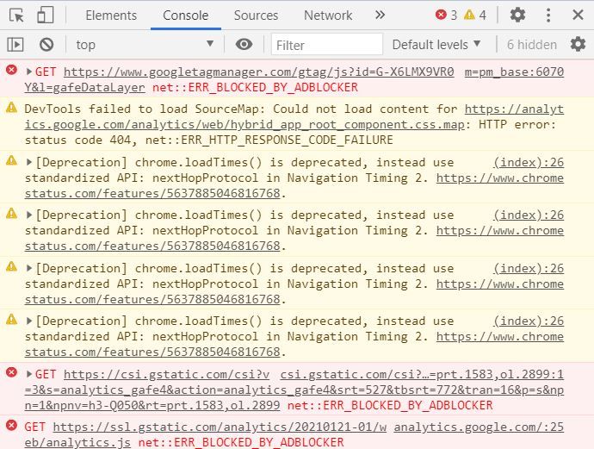Expand the googletagmanager GET error entry

28,72
